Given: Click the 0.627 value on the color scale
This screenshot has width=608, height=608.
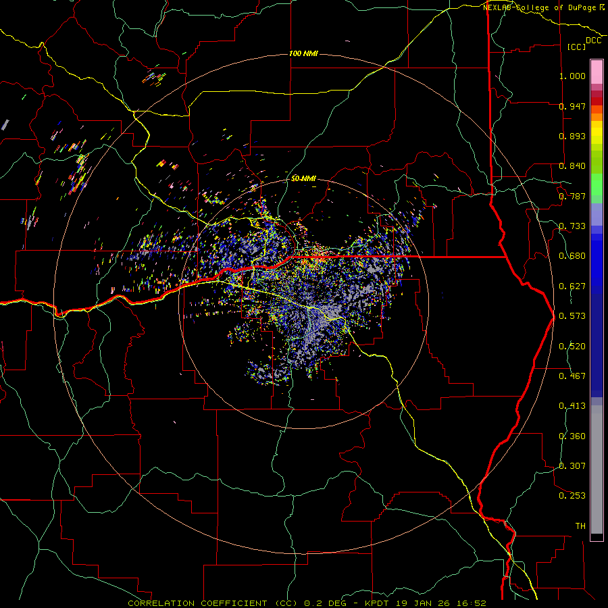Looking at the screenshot, I should (572, 286).
